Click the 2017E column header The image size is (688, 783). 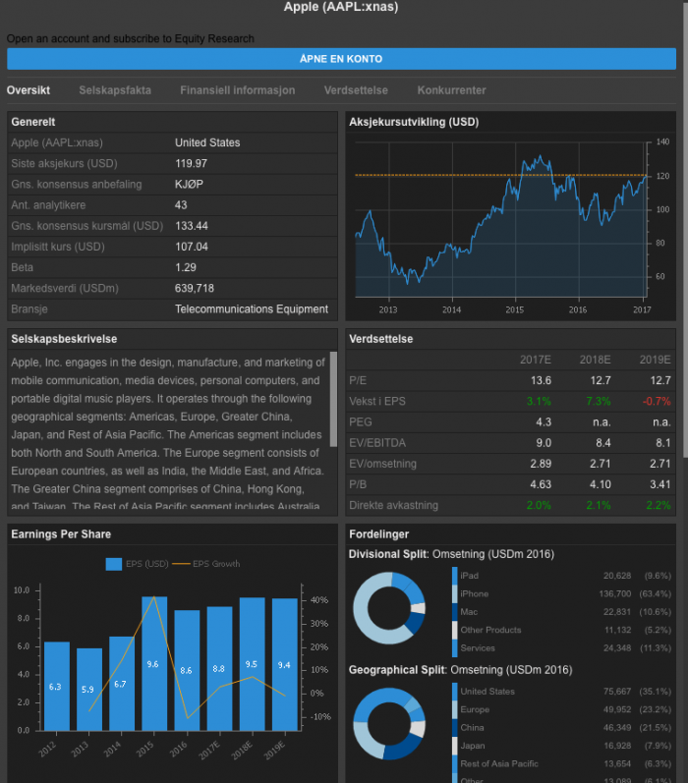(x=535, y=360)
